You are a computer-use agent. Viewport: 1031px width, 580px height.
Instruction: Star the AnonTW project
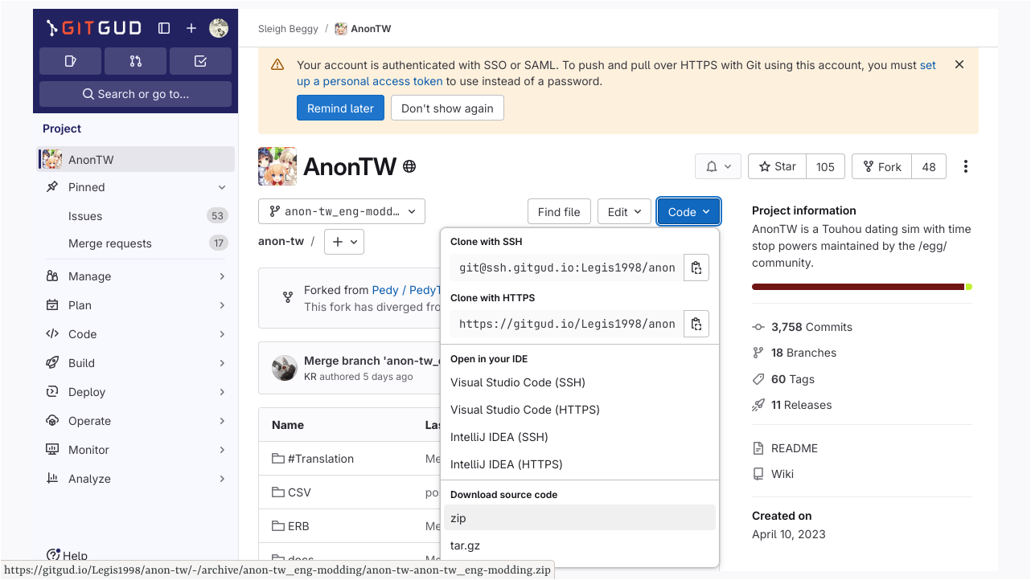(x=777, y=166)
